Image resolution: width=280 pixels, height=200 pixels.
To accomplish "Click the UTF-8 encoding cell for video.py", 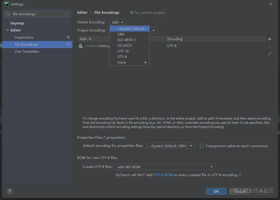I will [x=172, y=46].
